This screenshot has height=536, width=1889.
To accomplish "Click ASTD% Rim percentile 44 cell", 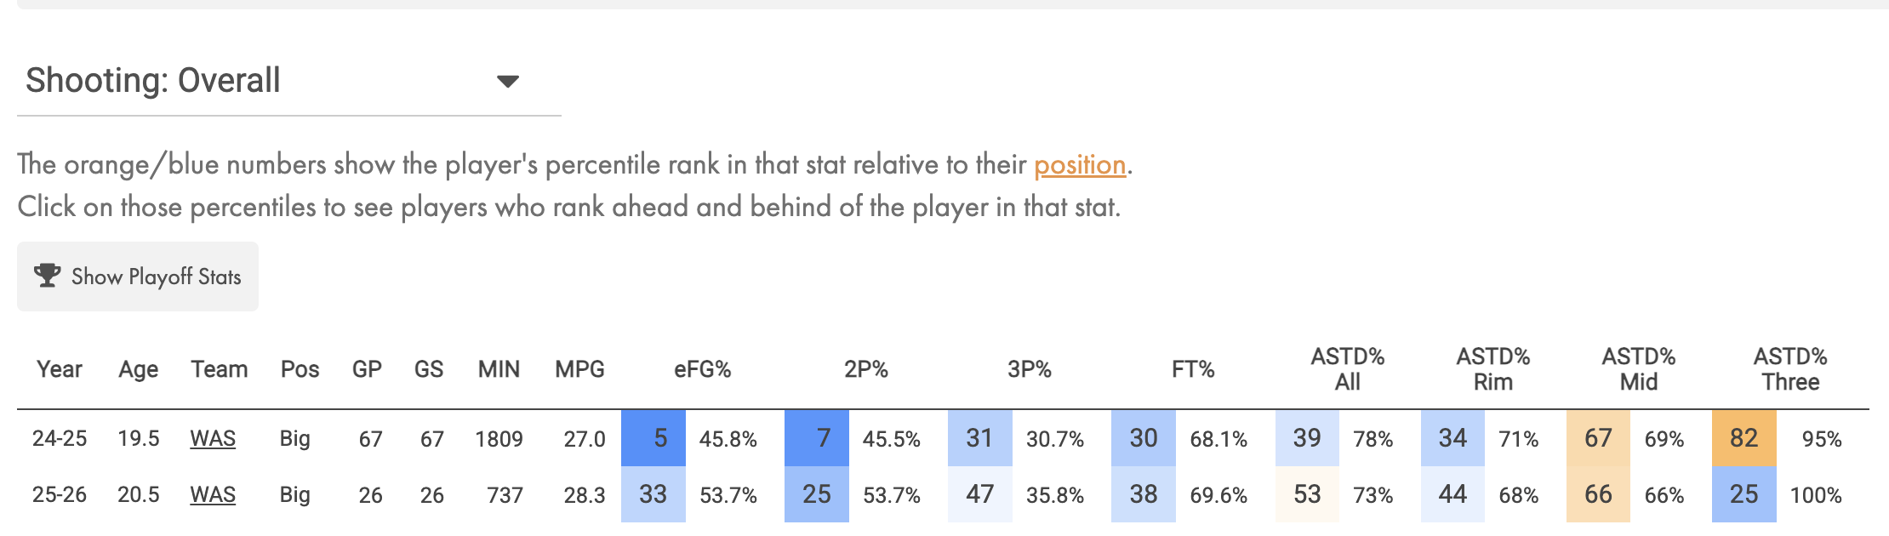I will coord(1452,494).
